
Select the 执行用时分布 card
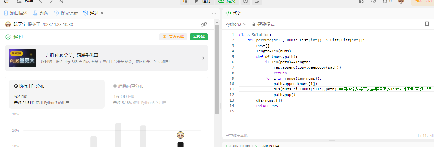point(57,94)
